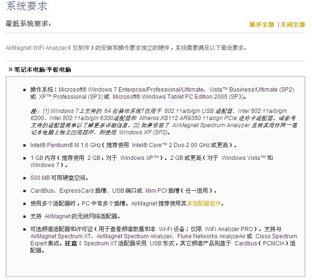This screenshot has height=280, width=312.
Task: Open the 多适配器套件 link
Action: pos(204,204)
